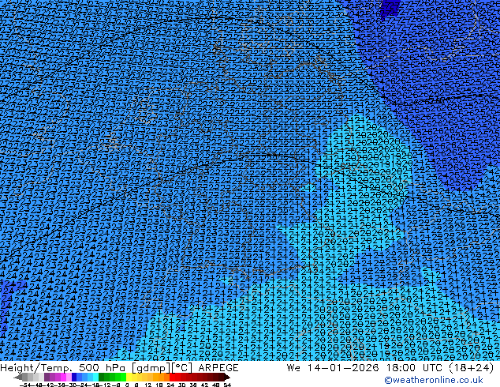Click the "12" legend scale value
500x387 pixels.
pos(148,385)
